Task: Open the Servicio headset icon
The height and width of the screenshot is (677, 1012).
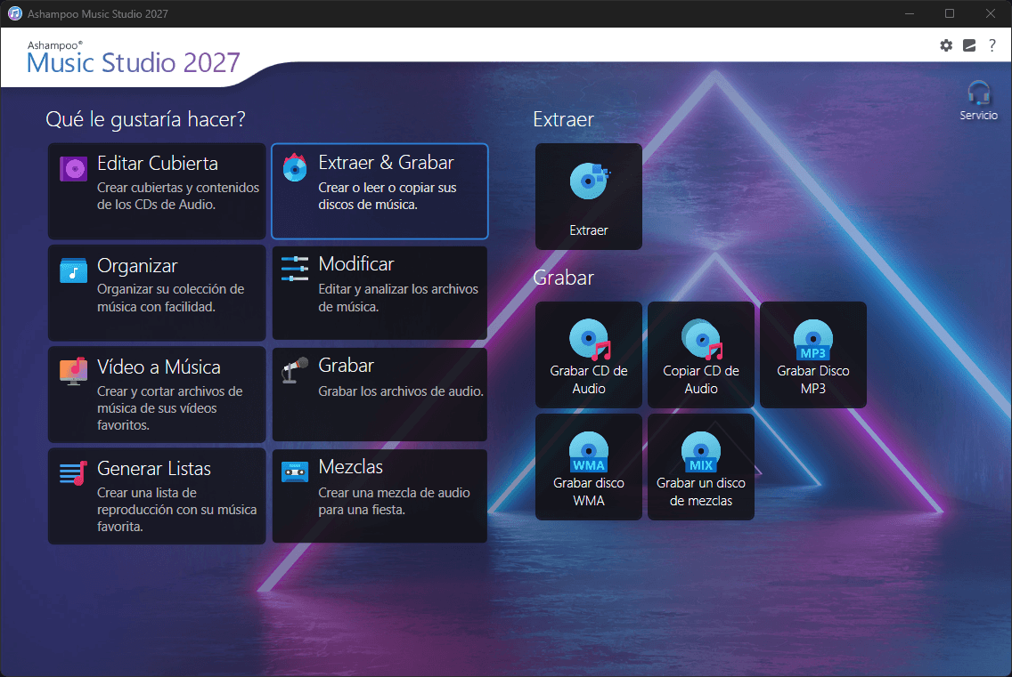Action: 978,101
